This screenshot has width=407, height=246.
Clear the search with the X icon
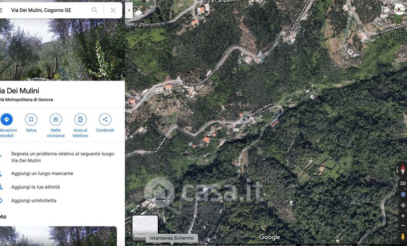(113, 10)
